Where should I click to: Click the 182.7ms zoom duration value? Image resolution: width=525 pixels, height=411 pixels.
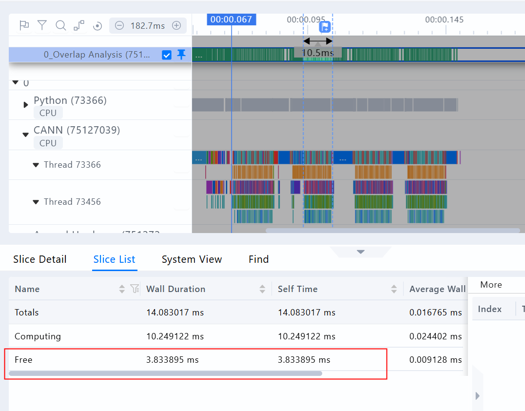pos(148,26)
